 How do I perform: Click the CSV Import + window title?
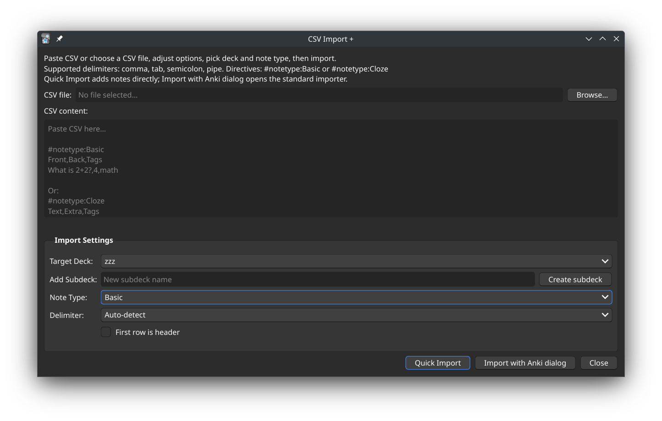pyautogui.click(x=331, y=39)
